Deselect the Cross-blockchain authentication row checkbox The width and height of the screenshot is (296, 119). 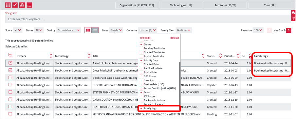10,70
